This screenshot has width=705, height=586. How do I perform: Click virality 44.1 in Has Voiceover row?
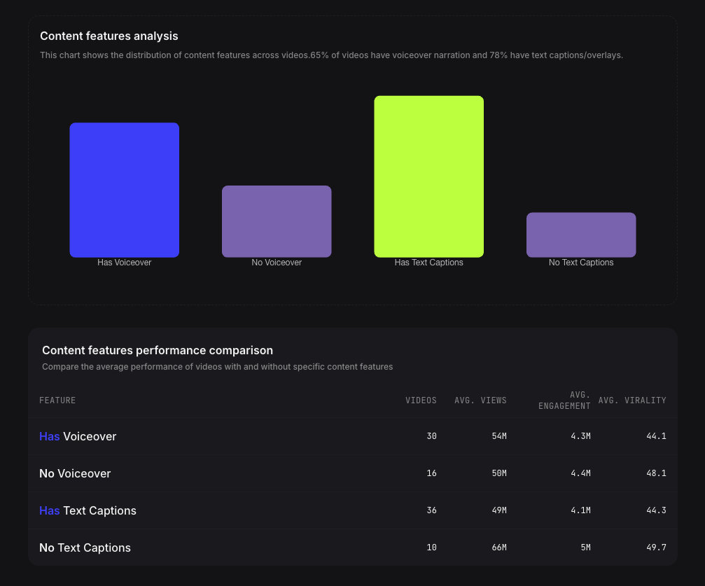pos(656,435)
